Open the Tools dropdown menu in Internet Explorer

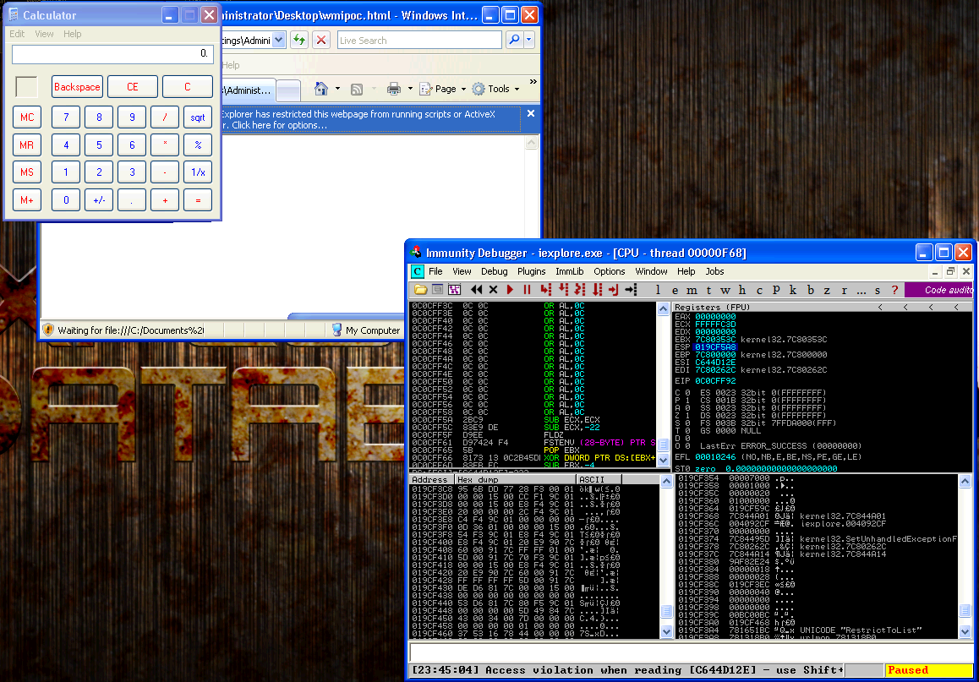(496, 89)
